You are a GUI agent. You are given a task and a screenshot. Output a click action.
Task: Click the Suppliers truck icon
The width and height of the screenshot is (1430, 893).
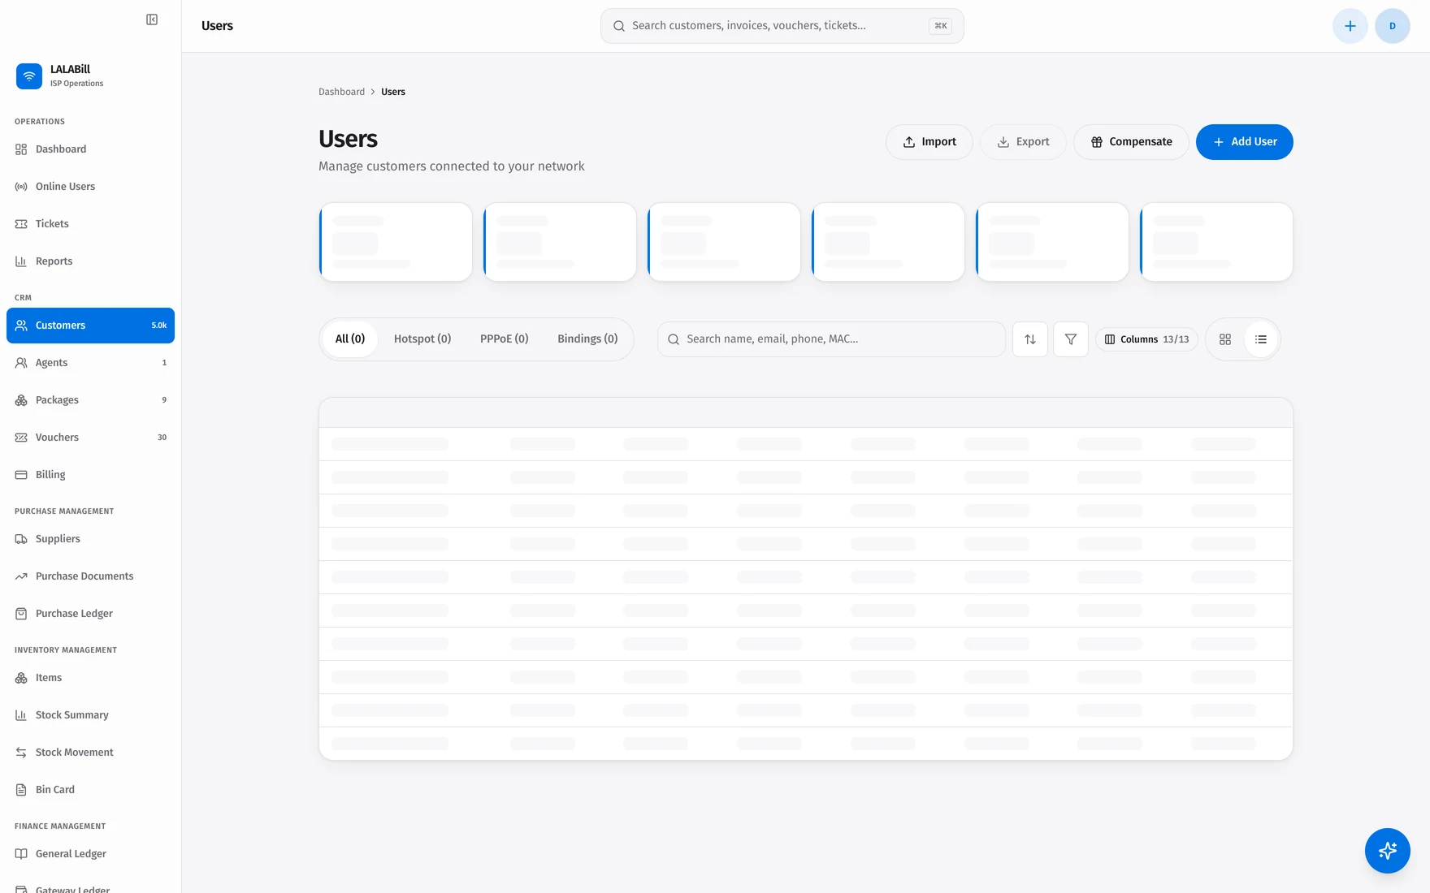click(x=21, y=539)
